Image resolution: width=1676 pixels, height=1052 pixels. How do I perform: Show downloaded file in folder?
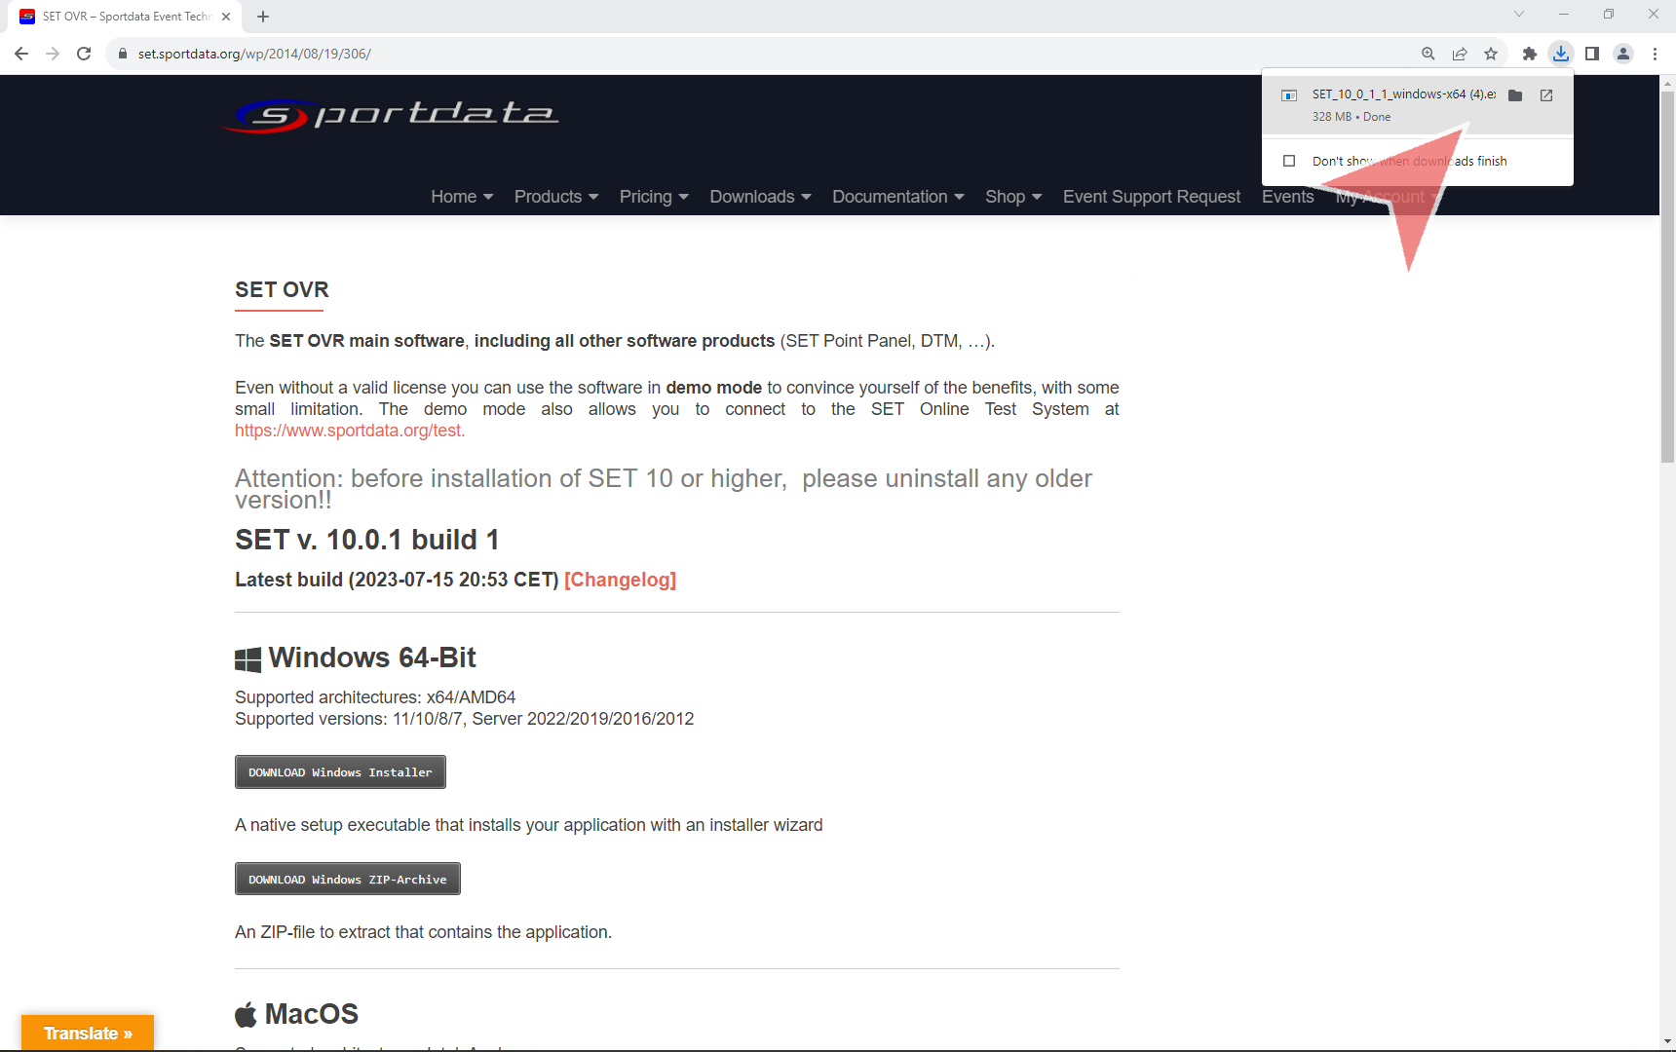[1515, 95]
